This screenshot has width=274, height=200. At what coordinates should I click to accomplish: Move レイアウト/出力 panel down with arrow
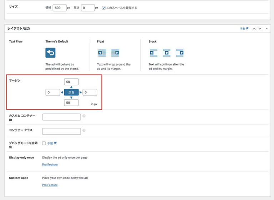click(x=260, y=29)
